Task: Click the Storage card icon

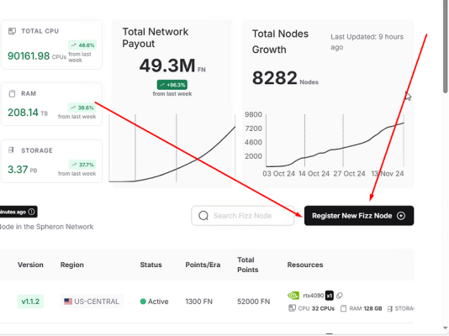Action: [x=11, y=150]
